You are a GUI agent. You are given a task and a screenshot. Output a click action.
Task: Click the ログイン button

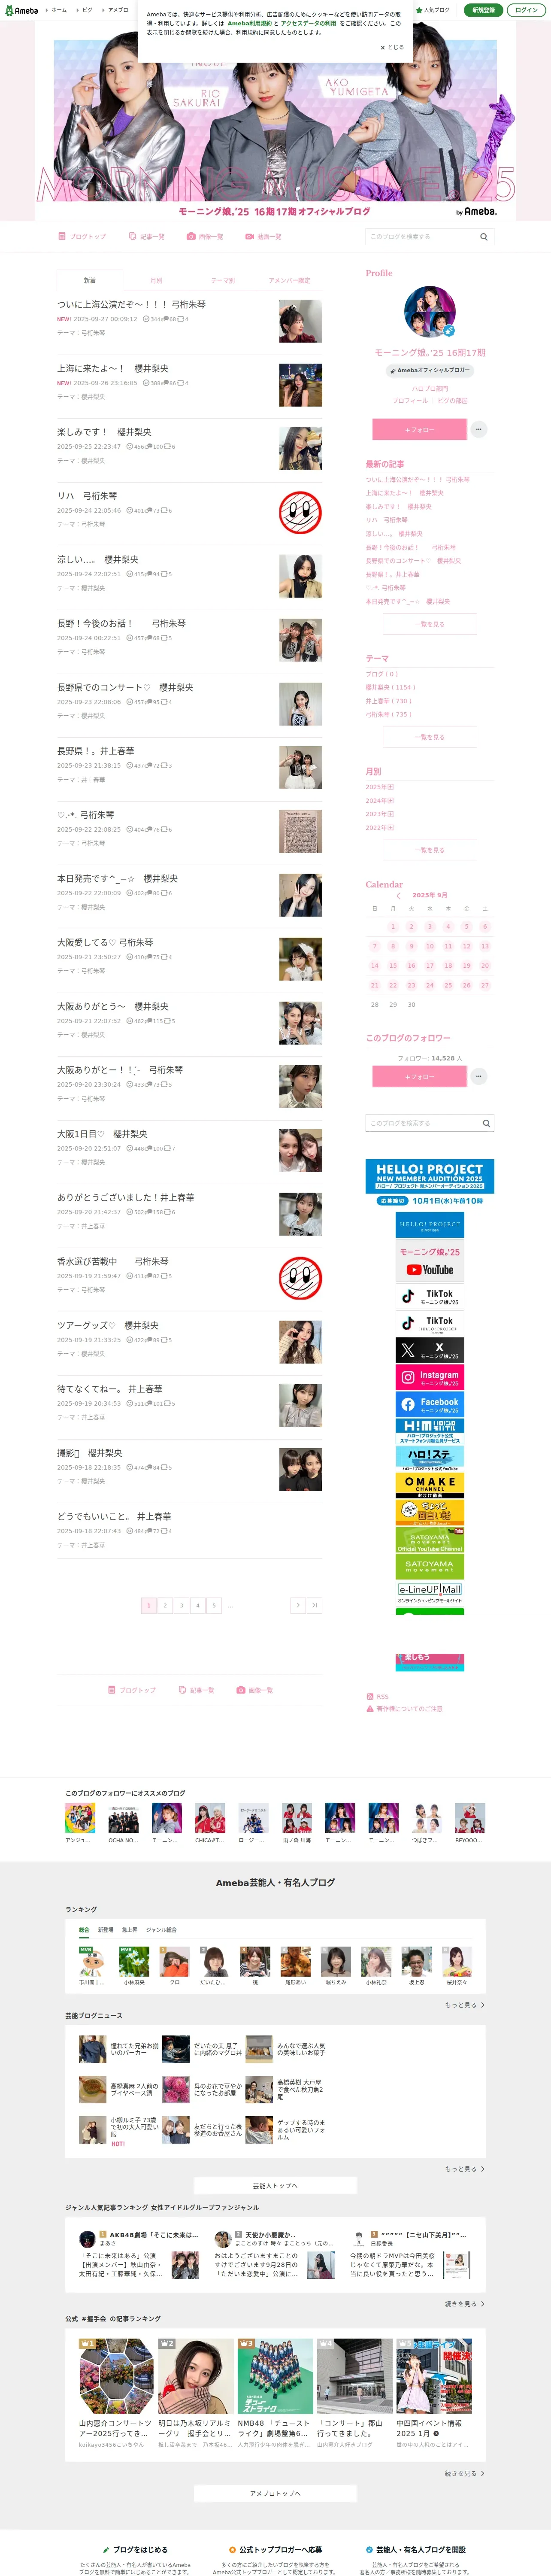pyautogui.click(x=526, y=10)
